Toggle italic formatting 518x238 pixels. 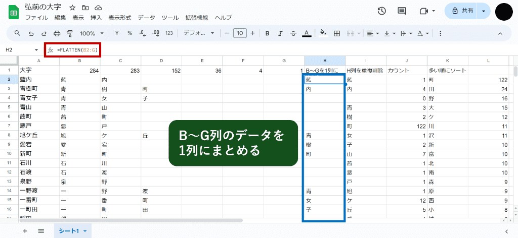click(x=280, y=33)
